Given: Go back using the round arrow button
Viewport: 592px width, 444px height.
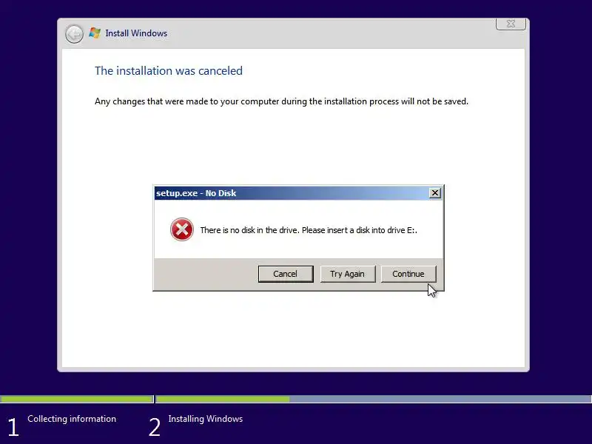Looking at the screenshot, I should (x=74, y=34).
